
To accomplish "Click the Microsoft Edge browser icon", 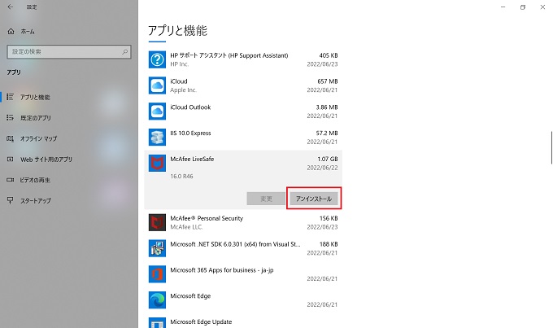I will pyautogui.click(x=157, y=300).
